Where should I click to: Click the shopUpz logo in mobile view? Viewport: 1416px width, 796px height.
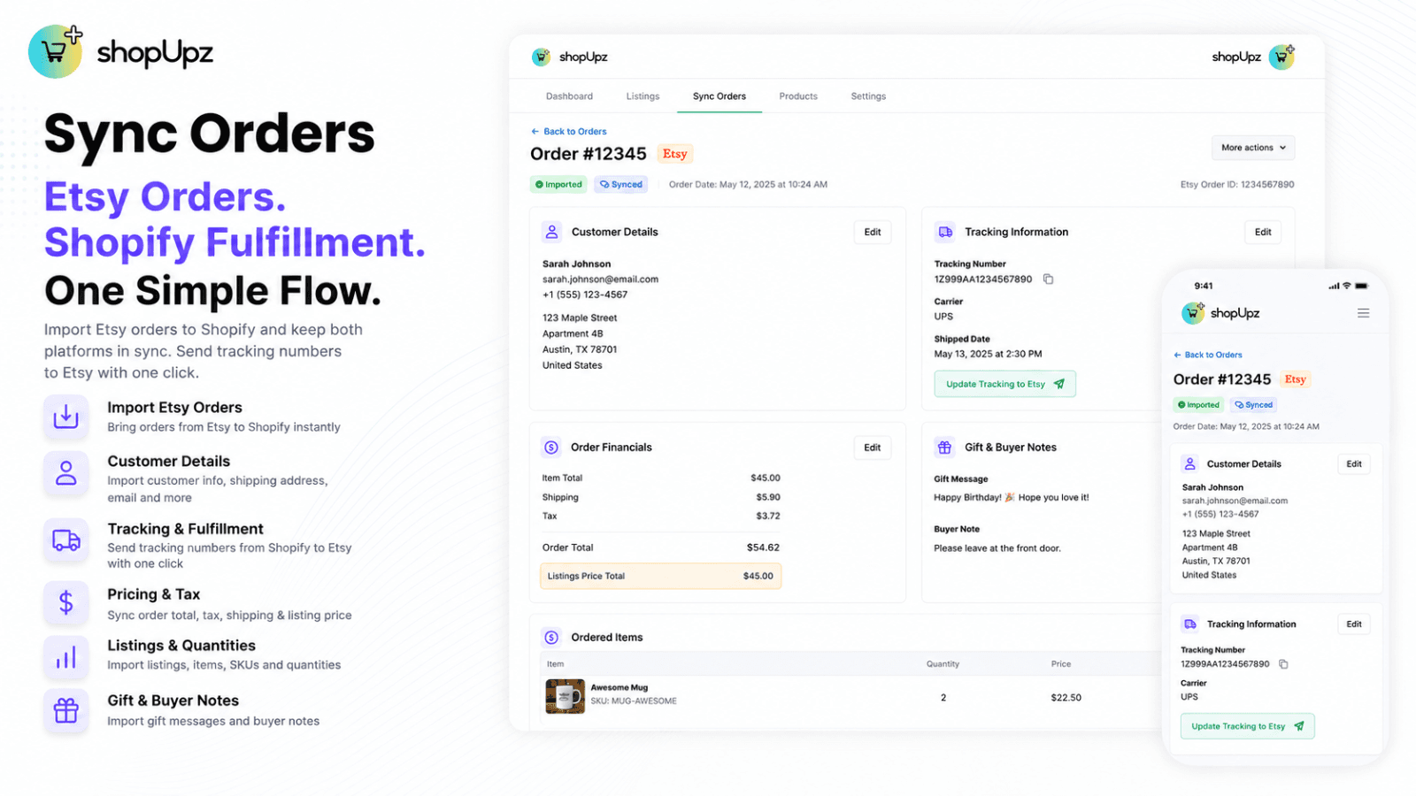[1220, 313]
